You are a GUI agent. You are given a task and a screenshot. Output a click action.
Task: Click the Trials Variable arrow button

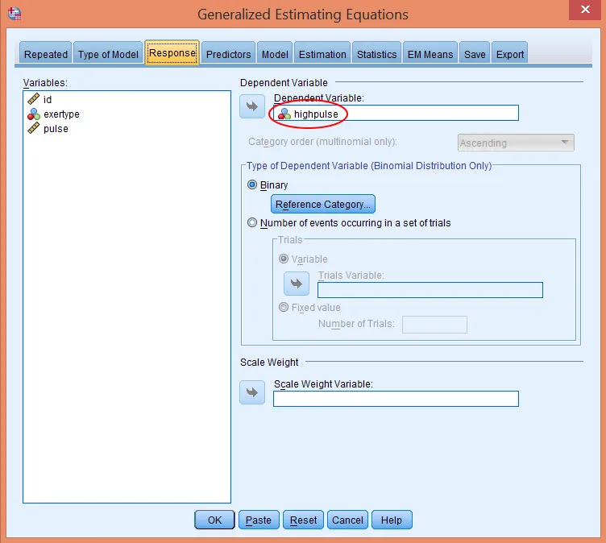(296, 284)
